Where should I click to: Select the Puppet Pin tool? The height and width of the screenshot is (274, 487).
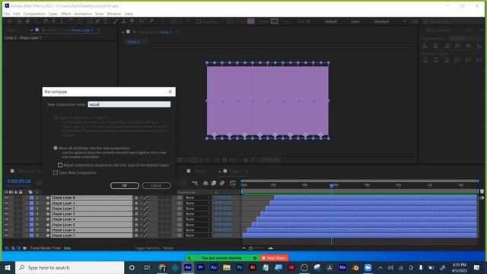click(x=151, y=21)
